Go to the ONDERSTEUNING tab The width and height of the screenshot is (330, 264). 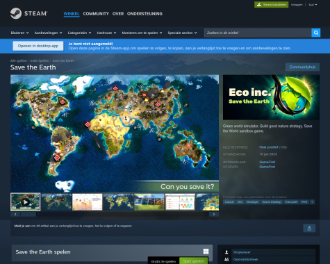tap(145, 14)
